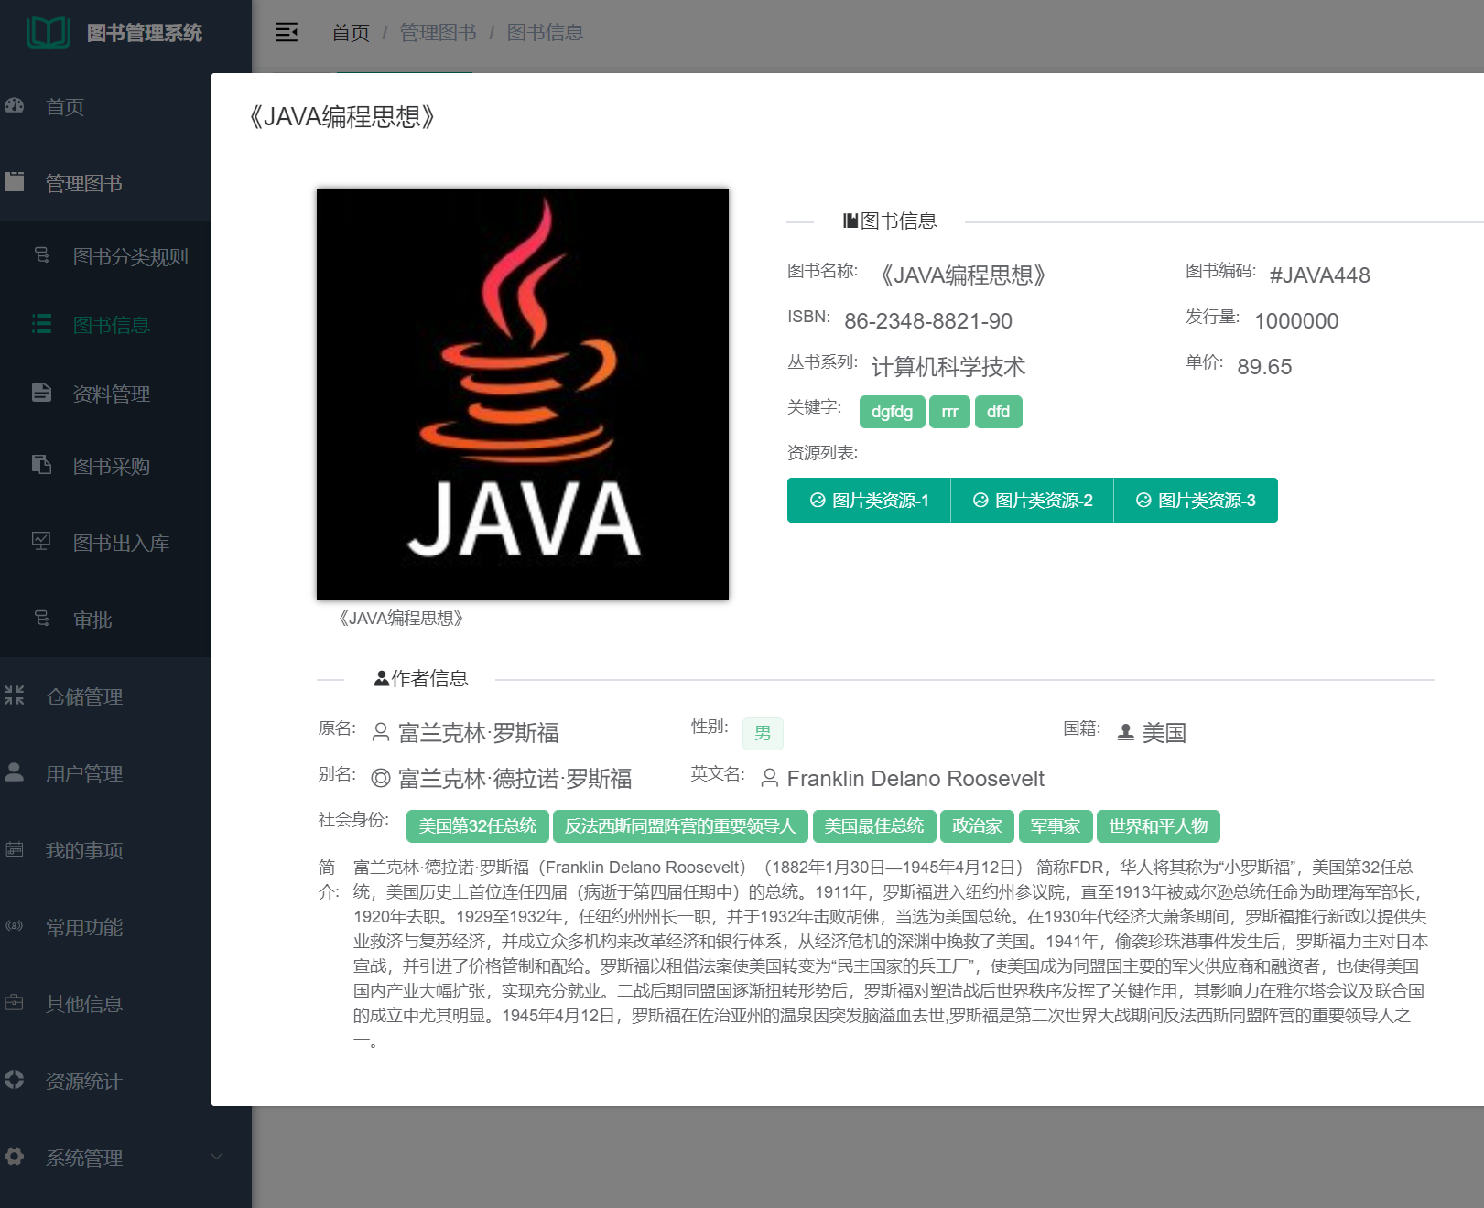Click the 图书分类规则 tree icon

[x=41, y=255]
